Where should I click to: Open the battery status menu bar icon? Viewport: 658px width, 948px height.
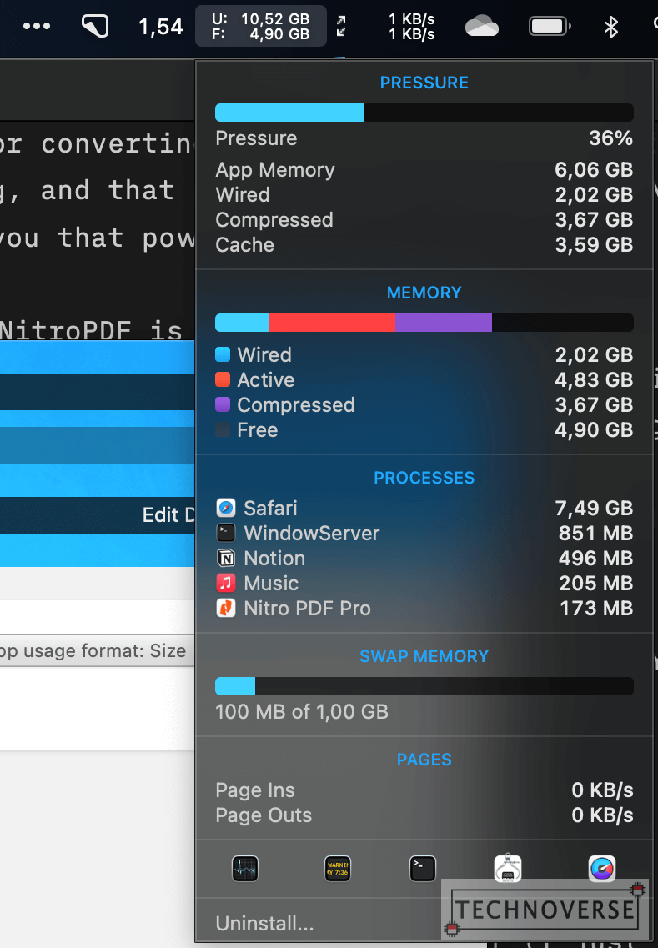click(550, 26)
